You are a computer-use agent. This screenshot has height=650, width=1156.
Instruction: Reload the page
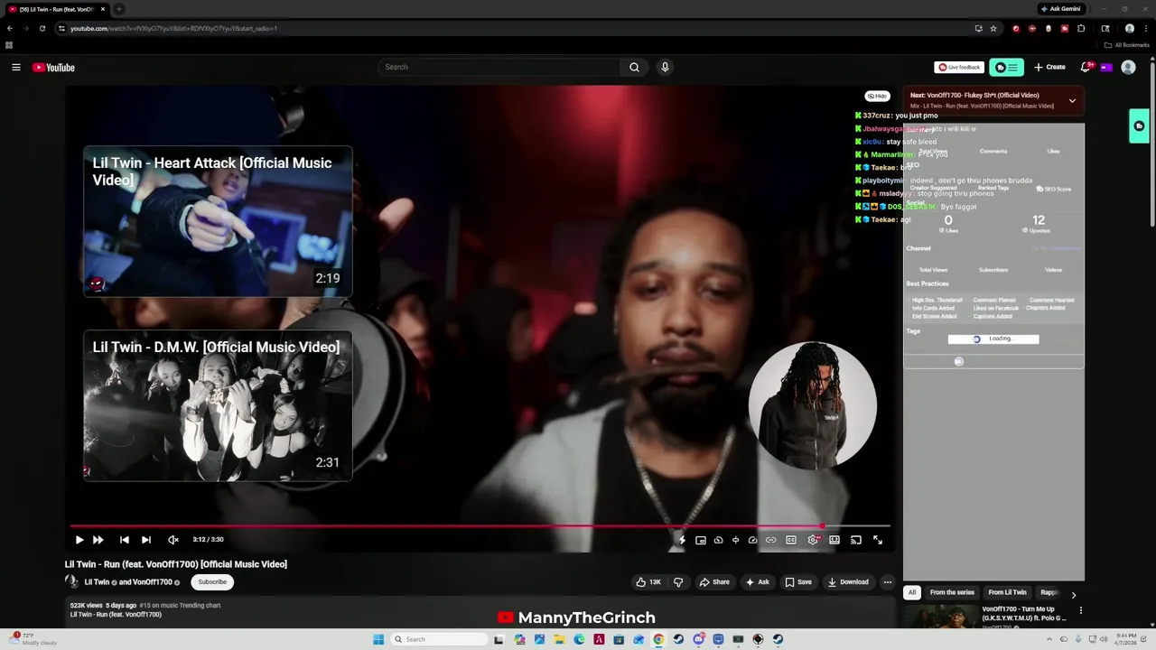[42, 28]
